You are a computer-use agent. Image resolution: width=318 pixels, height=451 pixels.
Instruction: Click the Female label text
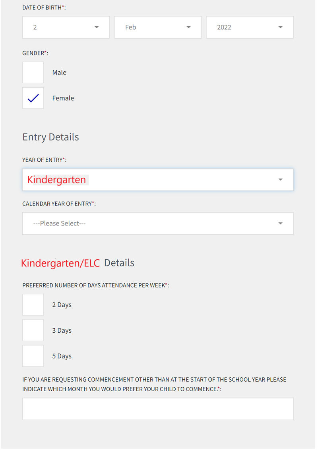pyautogui.click(x=63, y=98)
